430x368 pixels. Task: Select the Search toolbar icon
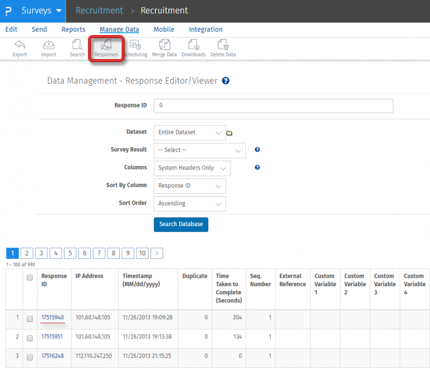(x=77, y=48)
